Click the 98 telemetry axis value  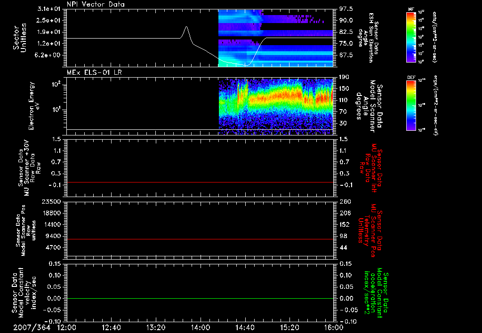(343, 236)
